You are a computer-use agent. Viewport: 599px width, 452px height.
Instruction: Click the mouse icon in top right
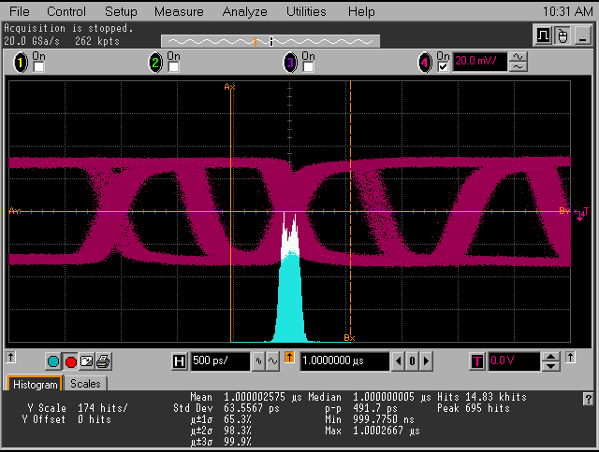[562, 35]
